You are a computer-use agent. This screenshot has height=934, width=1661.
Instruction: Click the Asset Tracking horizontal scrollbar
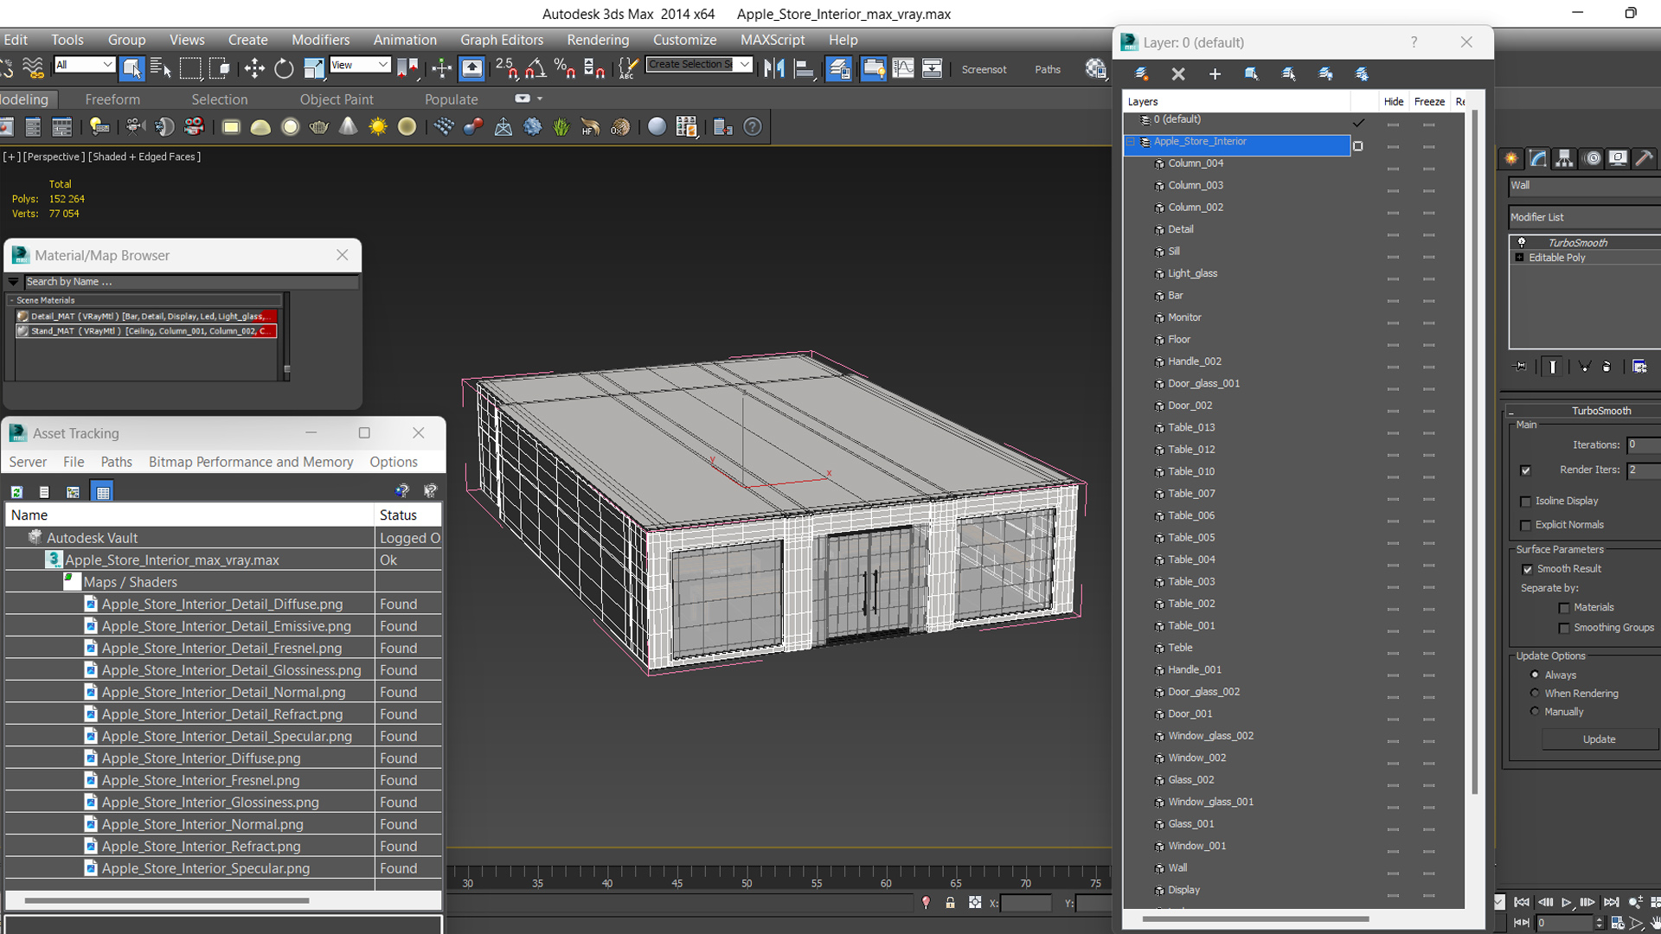coord(166,900)
